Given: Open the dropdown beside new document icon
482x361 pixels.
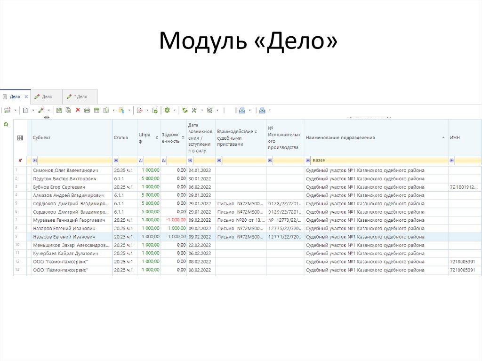Looking at the screenshot, I should 33,110.
